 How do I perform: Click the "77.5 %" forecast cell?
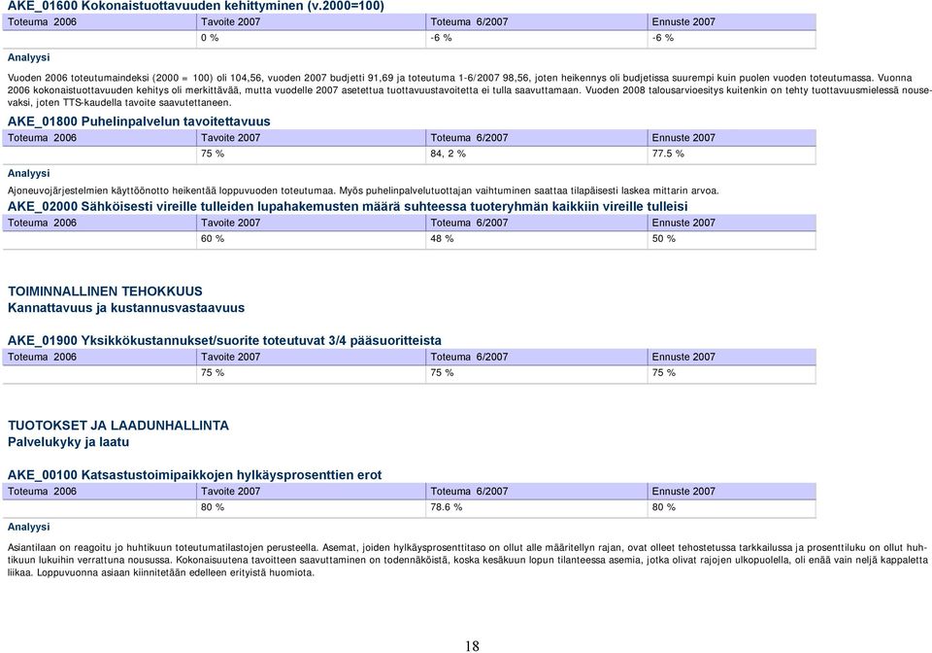[668, 154]
